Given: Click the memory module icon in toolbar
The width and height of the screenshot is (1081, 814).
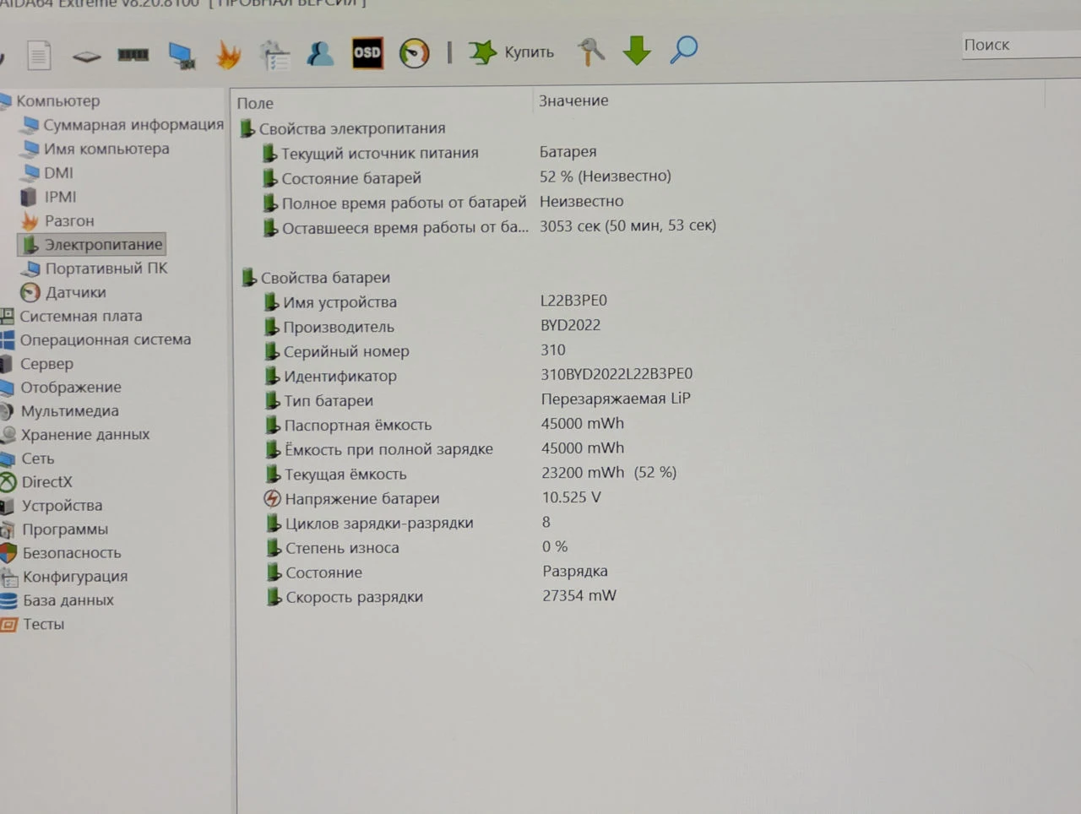Looking at the screenshot, I should coord(133,55).
